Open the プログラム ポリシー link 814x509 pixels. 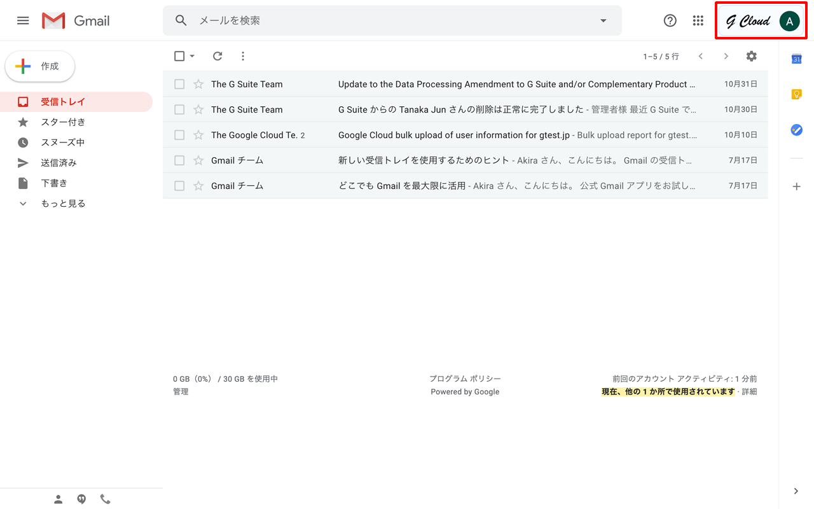(465, 379)
